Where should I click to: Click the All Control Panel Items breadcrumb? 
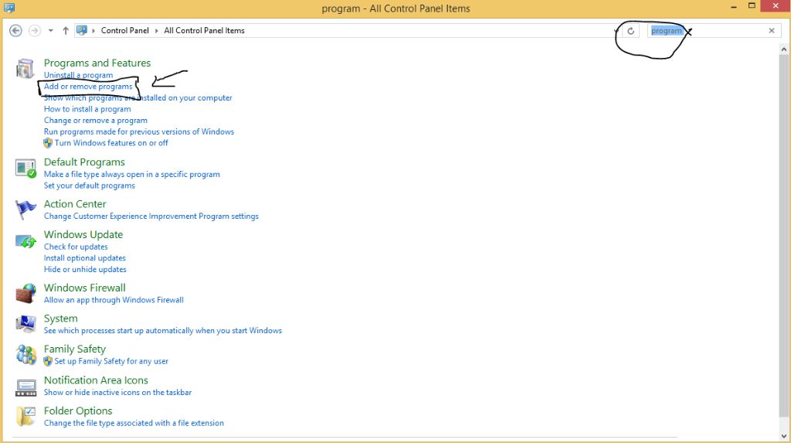coord(204,30)
